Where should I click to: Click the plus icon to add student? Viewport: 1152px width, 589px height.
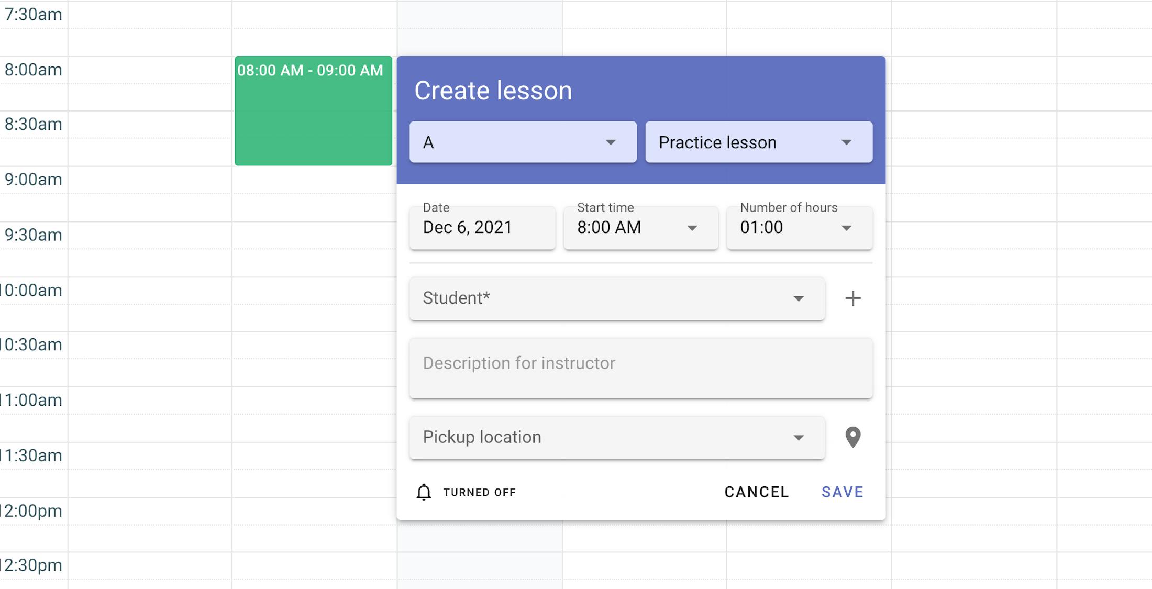pos(852,298)
